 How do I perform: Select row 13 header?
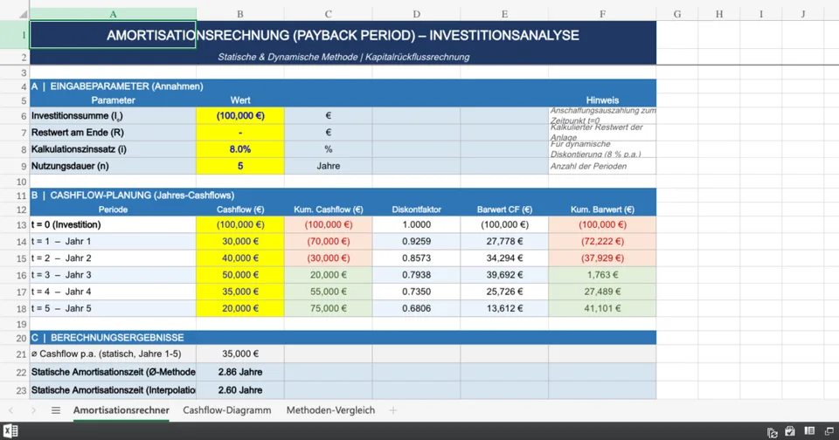click(15, 225)
